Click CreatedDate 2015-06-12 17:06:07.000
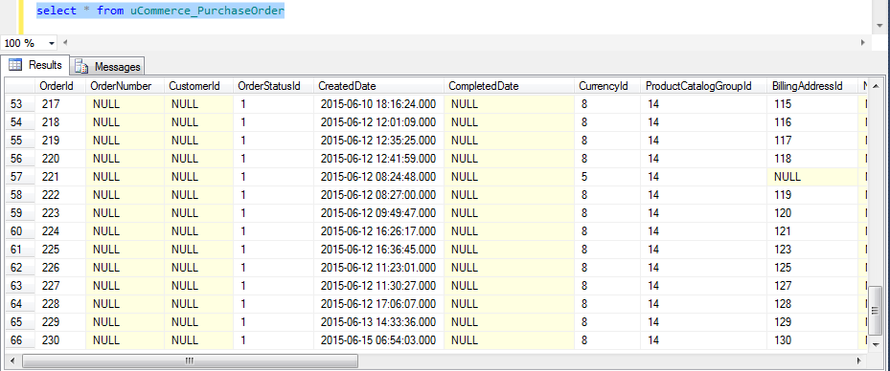The height and width of the screenshot is (371, 890). (x=378, y=304)
